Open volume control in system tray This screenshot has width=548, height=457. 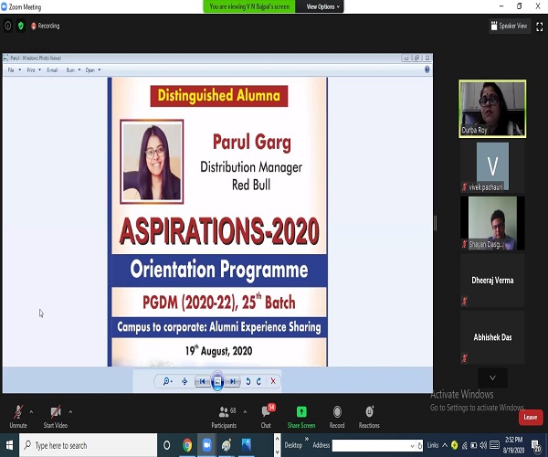483,445
